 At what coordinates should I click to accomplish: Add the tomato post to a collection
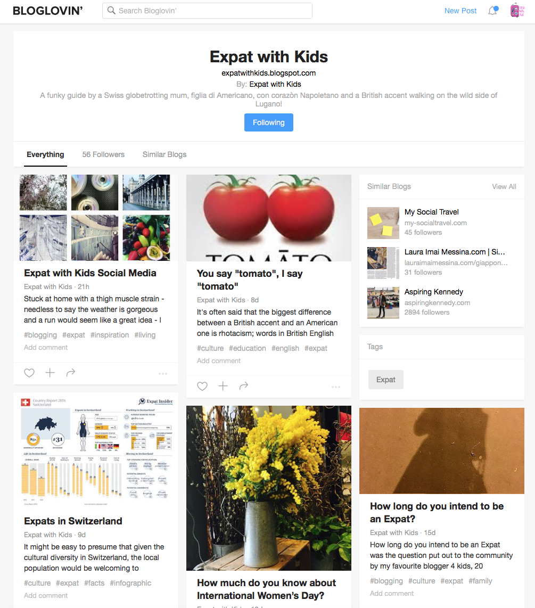click(223, 386)
